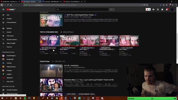Open the GGX 4 LIFE video thumbnail
Image resolution: width=178 pixels, height=100 pixels.
click(x=69, y=41)
